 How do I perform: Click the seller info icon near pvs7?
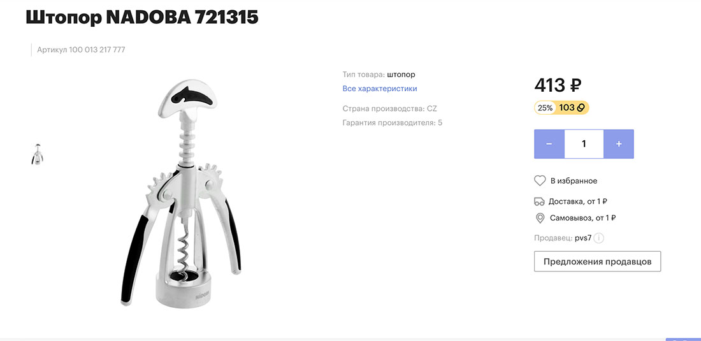599,238
